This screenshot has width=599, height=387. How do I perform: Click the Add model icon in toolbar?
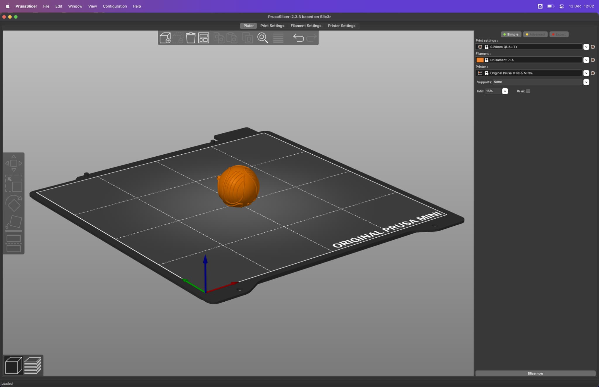point(165,38)
